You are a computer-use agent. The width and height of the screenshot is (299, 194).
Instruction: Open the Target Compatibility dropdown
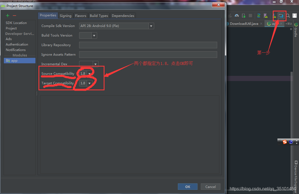(x=89, y=83)
